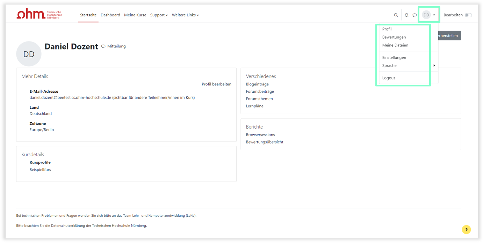Open Meine Dateien in the user menu
The width and height of the screenshot is (483, 245).
click(395, 45)
